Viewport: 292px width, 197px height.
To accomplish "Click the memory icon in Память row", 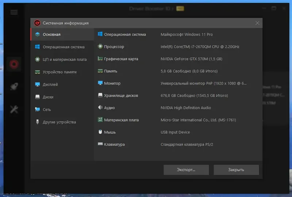I will (x=100, y=71).
